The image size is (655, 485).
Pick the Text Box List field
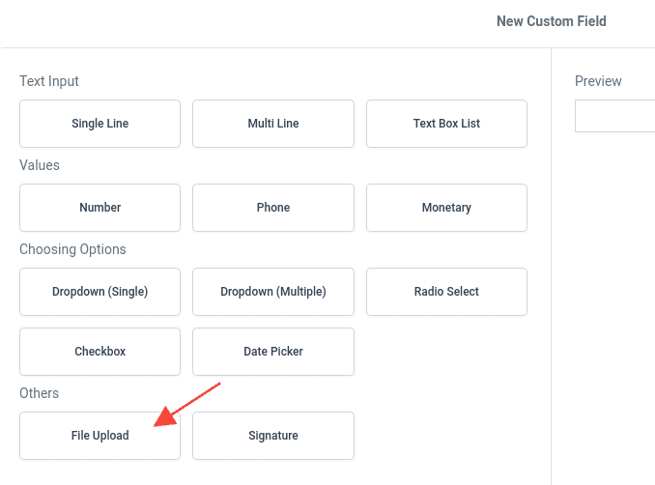446,124
